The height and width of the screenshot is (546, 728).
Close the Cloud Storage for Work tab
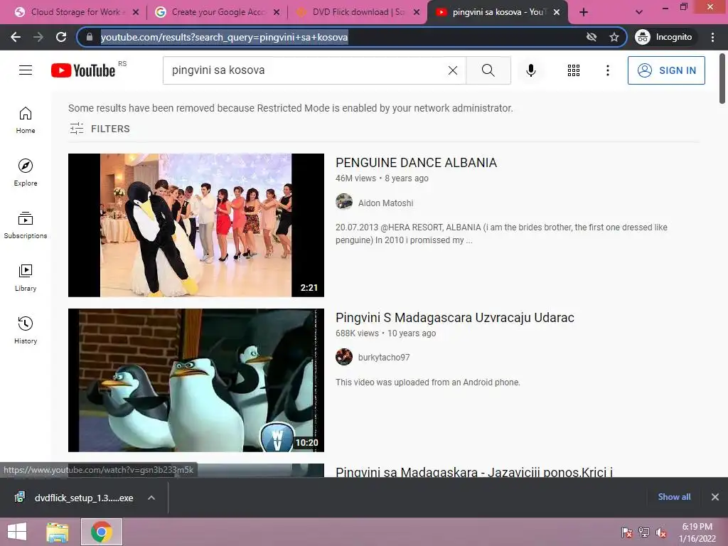(136, 12)
